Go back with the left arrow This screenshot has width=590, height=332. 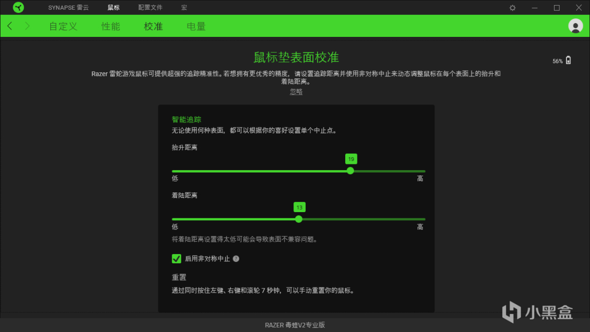10,26
